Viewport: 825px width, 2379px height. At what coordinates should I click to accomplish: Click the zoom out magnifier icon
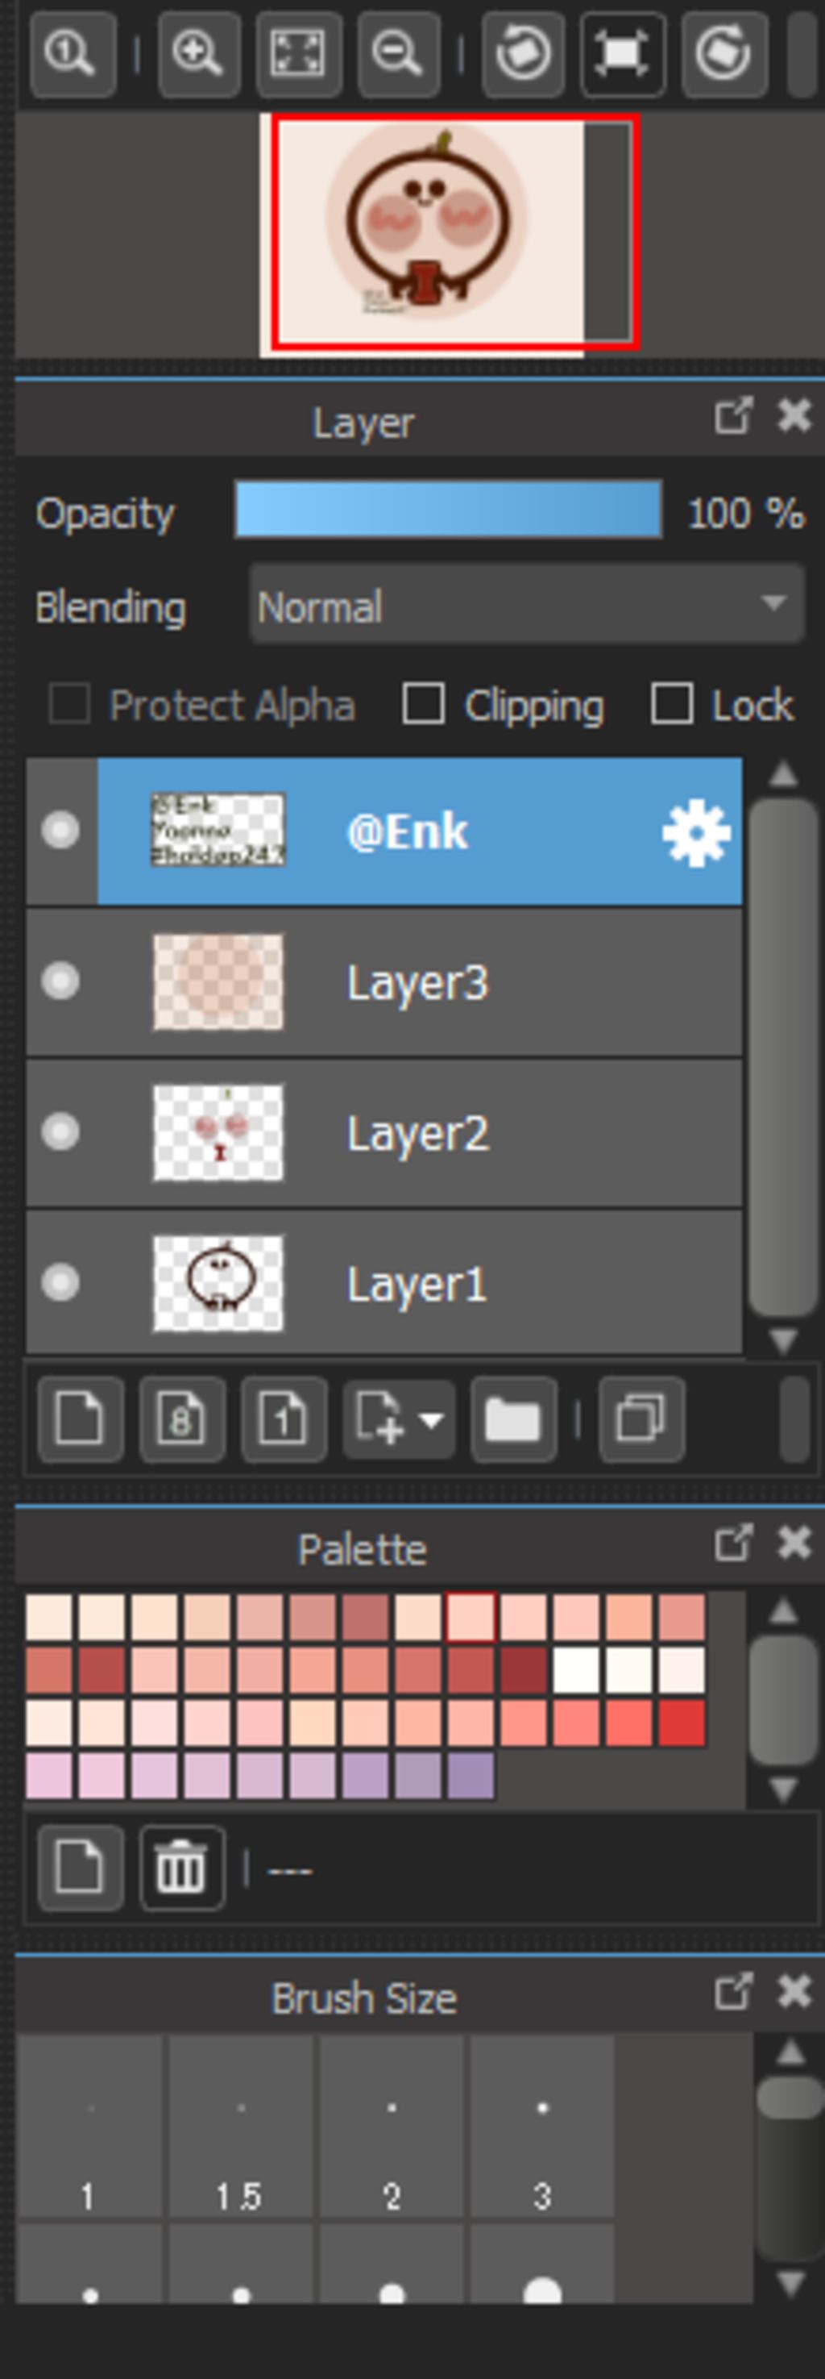(399, 55)
